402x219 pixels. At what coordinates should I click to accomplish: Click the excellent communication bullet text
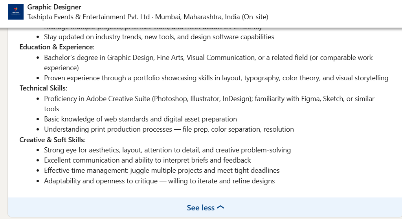(147, 160)
